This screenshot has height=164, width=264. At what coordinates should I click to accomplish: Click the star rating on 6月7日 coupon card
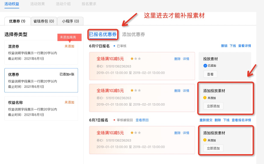click(136, 133)
